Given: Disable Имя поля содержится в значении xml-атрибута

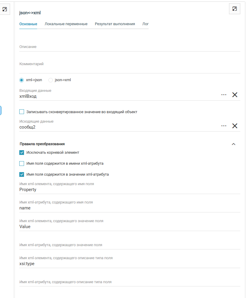Looking at the screenshot, I should pos(22,174).
